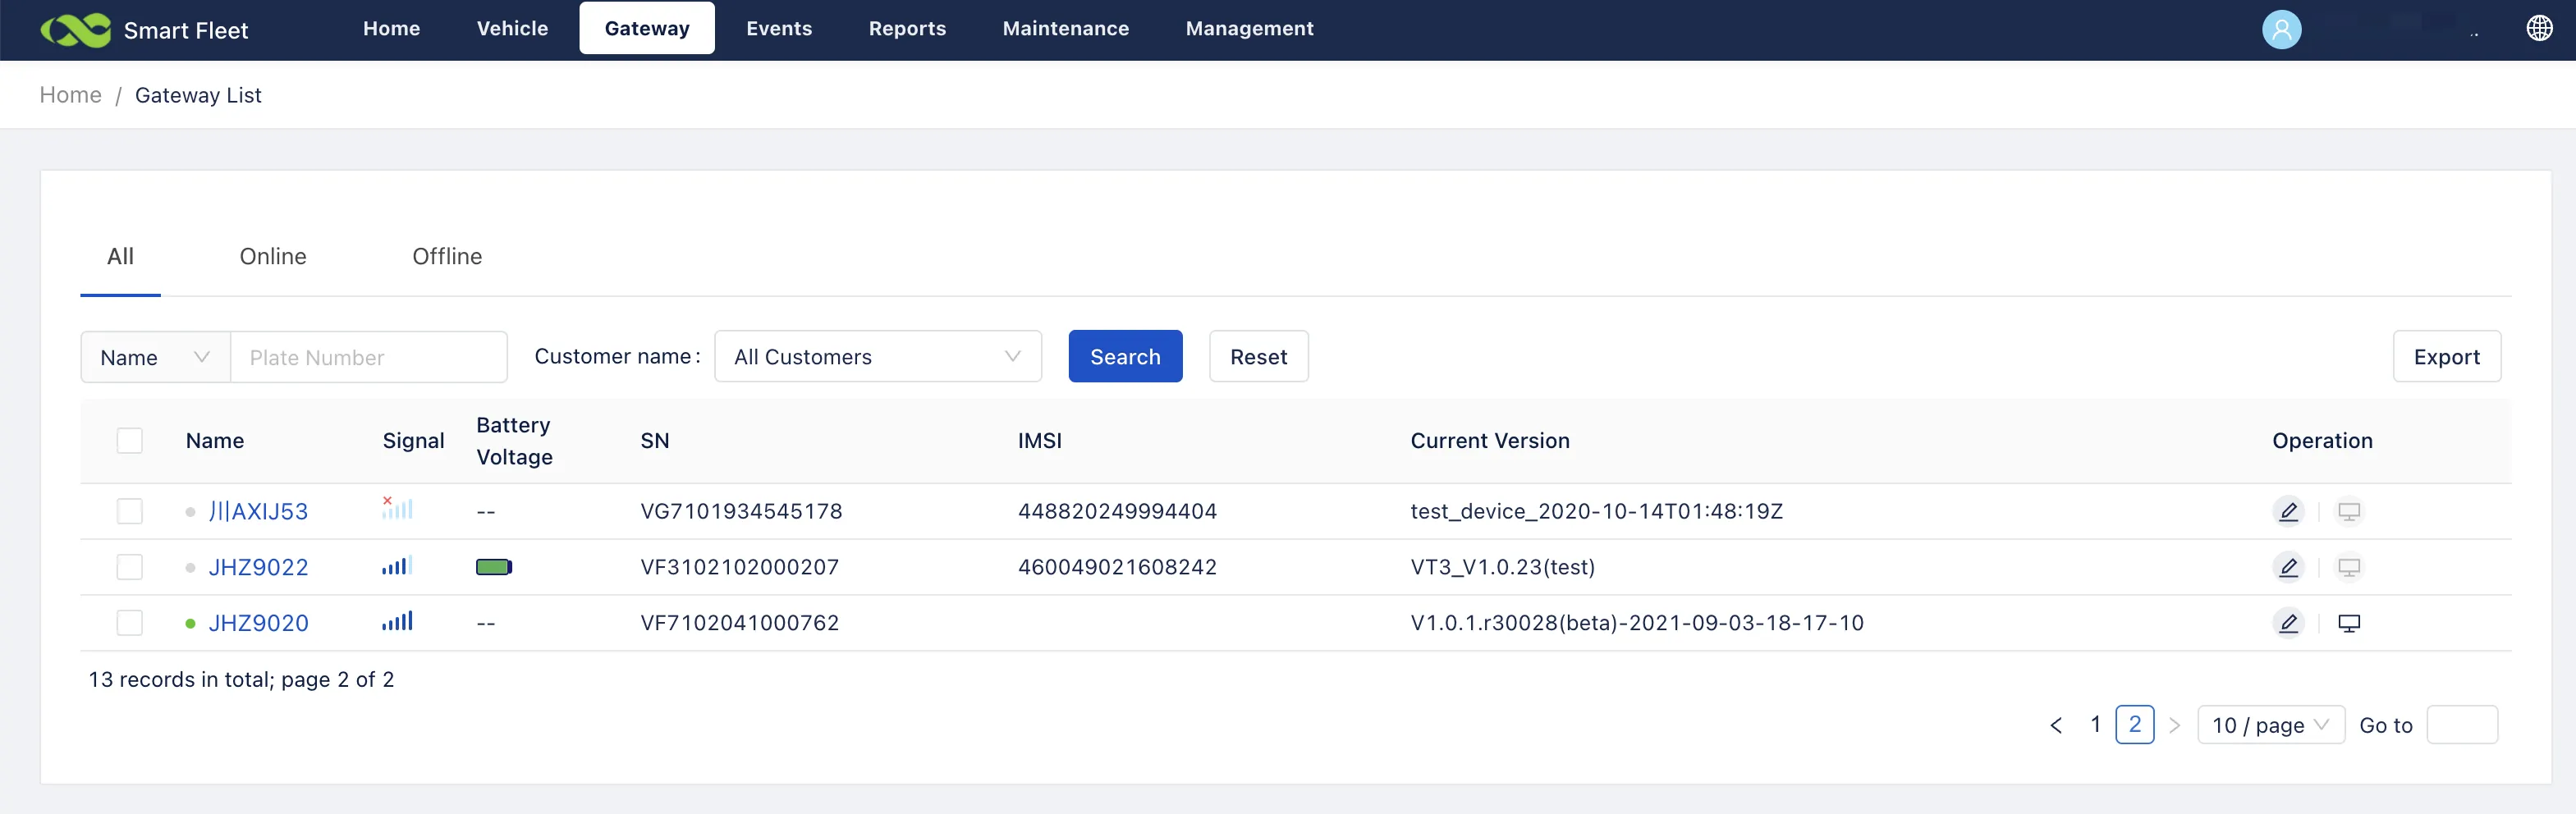Edit gateway JHZ9022 with pencil icon
Screen dimensions: 2576x814
2288,568
